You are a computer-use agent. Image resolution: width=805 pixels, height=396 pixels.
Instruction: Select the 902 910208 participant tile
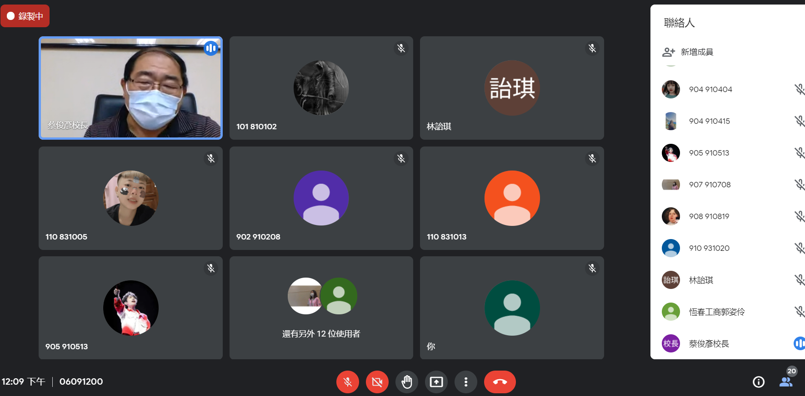321,198
